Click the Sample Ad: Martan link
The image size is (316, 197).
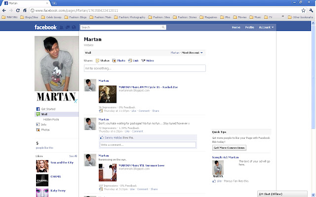(x=225, y=158)
